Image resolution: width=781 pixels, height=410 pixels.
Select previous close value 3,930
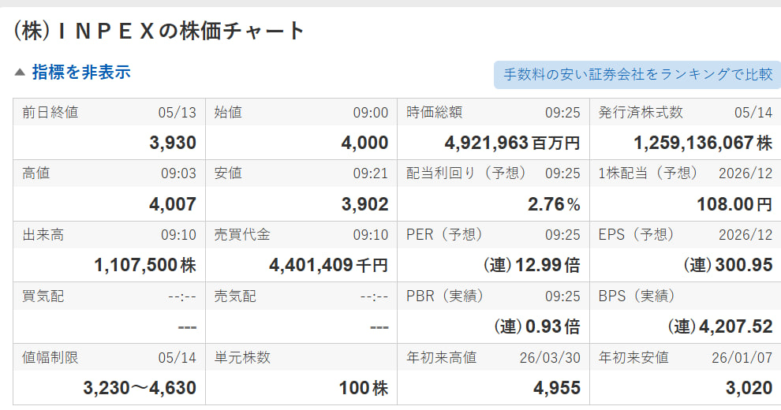pos(173,143)
